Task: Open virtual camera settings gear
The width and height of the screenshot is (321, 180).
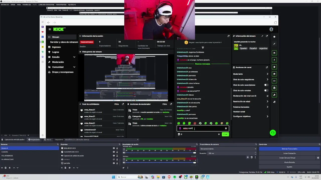Action: (x=318, y=158)
